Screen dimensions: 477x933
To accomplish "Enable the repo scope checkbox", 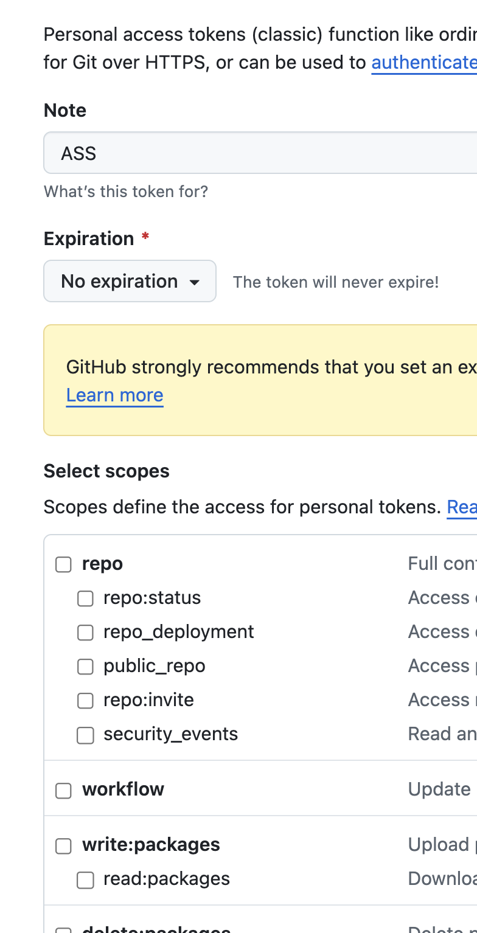I will coord(63,564).
